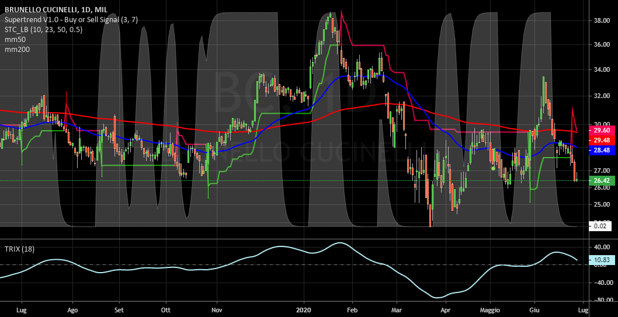Click the Feb month label
This screenshot has height=317, width=618.
[x=352, y=311]
